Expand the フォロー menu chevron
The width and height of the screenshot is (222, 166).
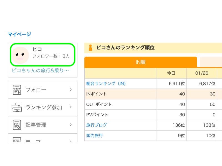pyautogui.click(x=71, y=90)
